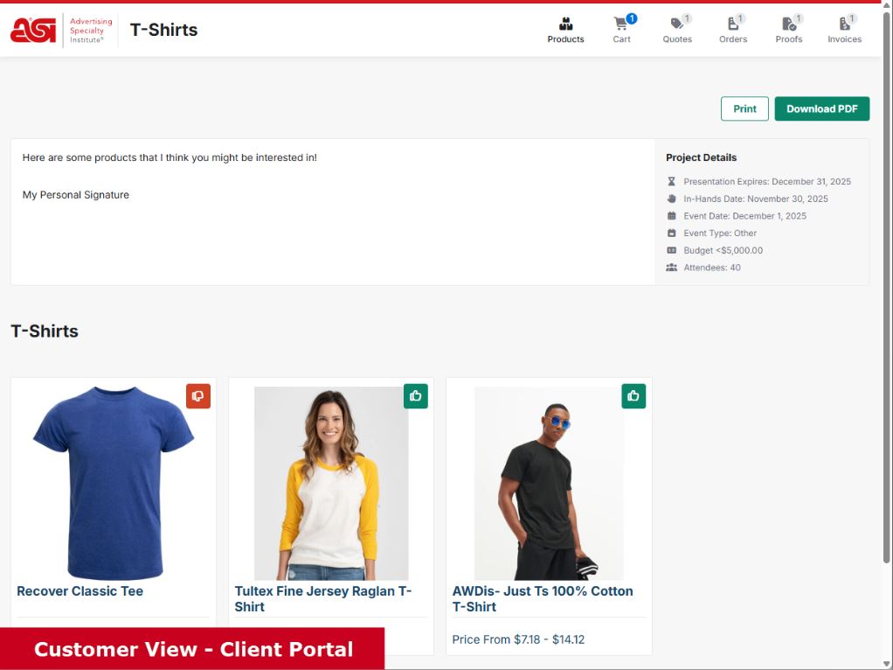Click the cart item count badge
Image resolution: width=893 pixels, height=670 pixels.
click(632, 18)
